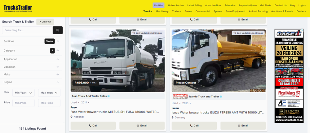Screen dimensions: 310x133
Task: Open the Auctions & Events menu
Action: pos(282,11)
